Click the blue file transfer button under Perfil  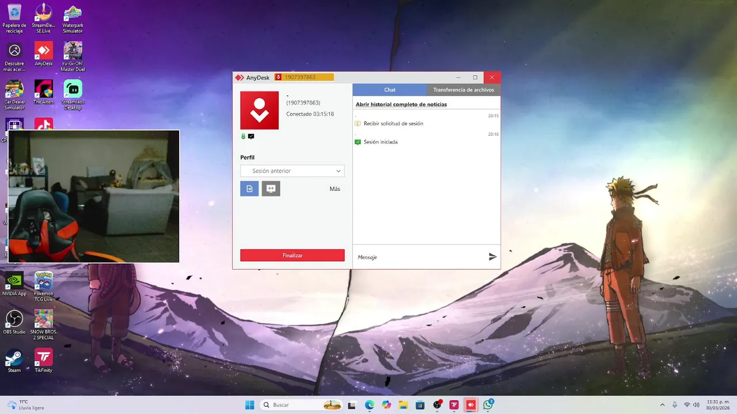tap(249, 189)
